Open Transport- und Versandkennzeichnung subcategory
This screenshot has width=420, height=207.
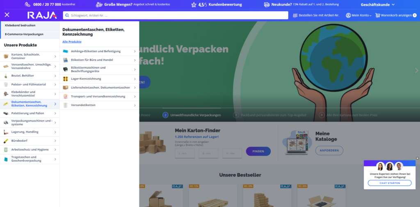(x=99, y=96)
